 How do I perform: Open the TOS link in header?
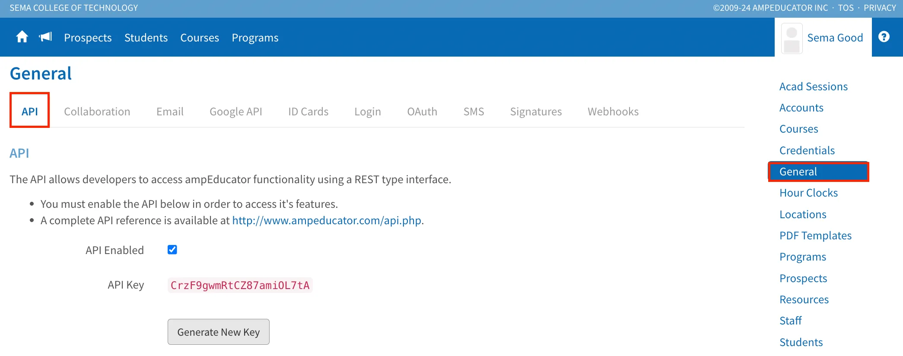846,8
